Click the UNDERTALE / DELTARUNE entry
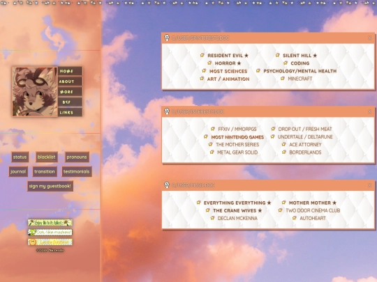This screenshot has width=377, height=282. (305, 136)
